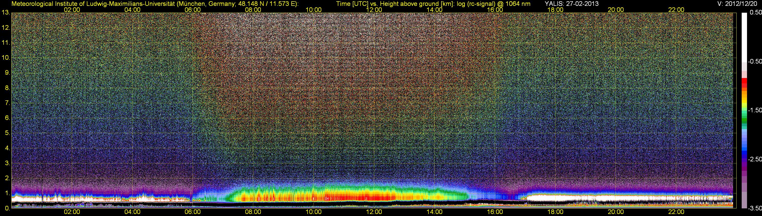Click the 08:00 label on the bottom time axis
The width and height of the screenshot is (762, 216).
coord(253,212)
